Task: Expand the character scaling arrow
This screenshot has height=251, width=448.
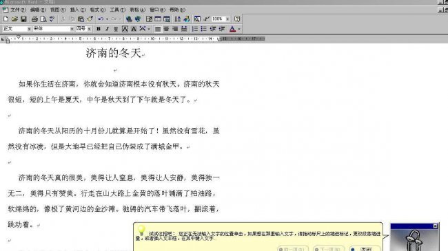Action: (x=149, y=29)
